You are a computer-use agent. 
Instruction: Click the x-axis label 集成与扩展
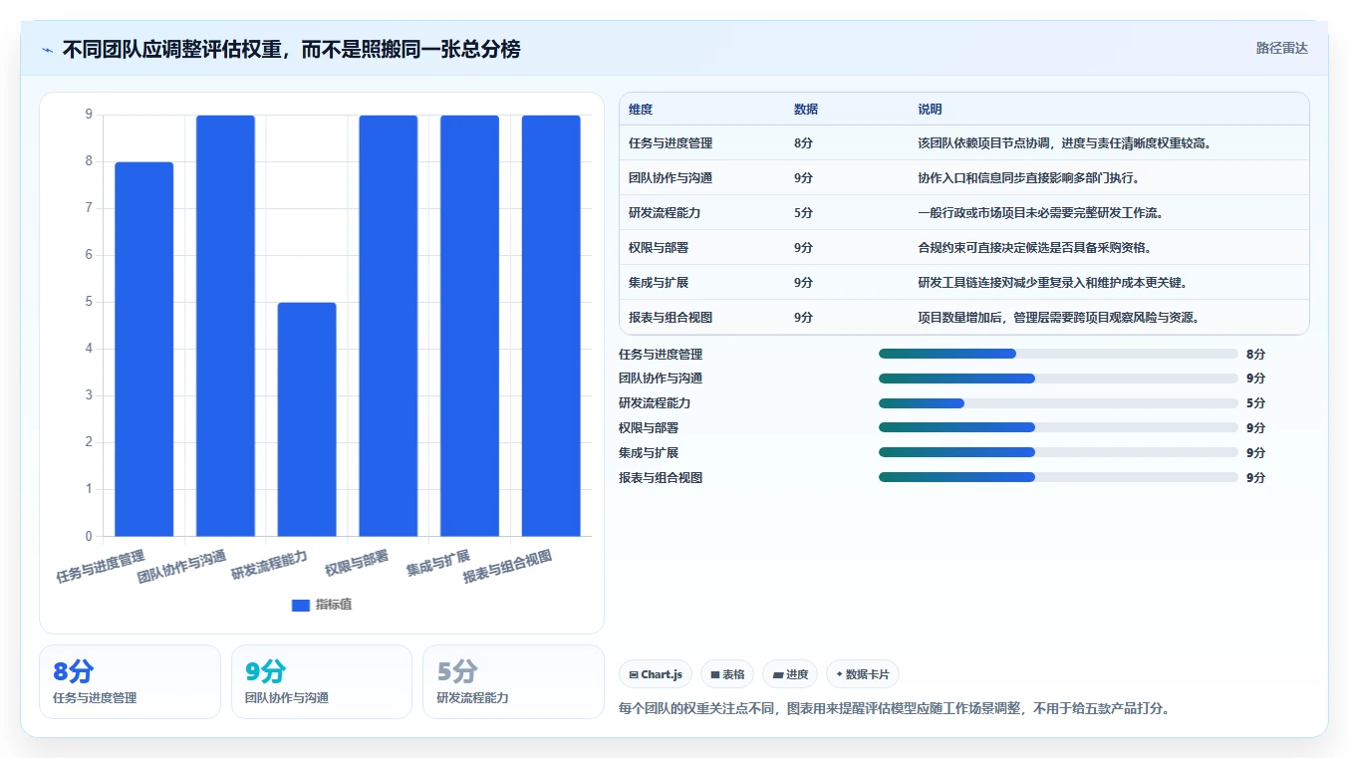(x=438, y=563)
